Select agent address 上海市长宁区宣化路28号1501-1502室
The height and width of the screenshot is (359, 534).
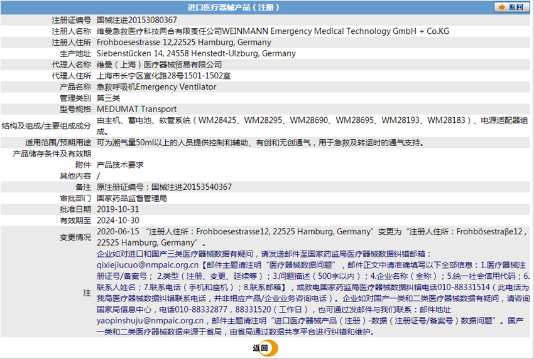point(164,76)
